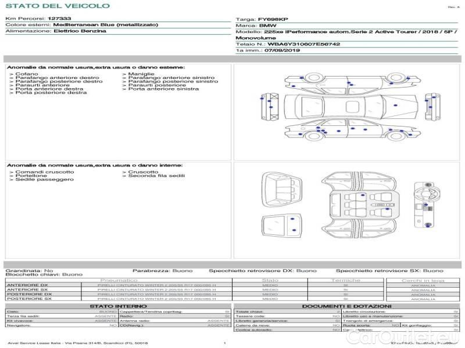The image size is (465, 348).
Task: Select the 'POSTERIORE SX' tyre row label
Action: tap(30, 299)
